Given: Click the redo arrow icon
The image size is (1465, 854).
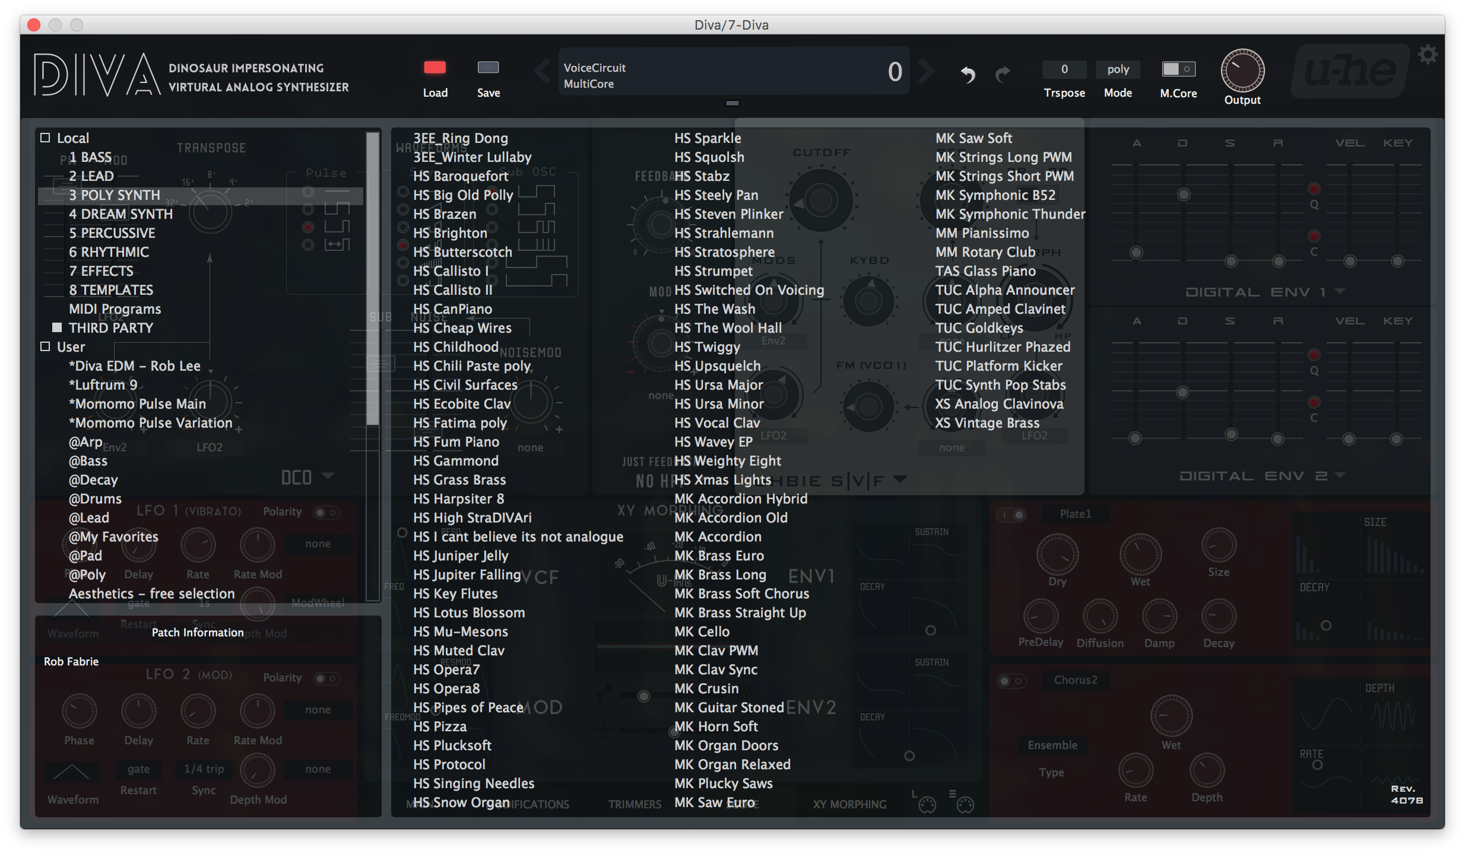Looking at the screenshot, I should coord(1003,75).
